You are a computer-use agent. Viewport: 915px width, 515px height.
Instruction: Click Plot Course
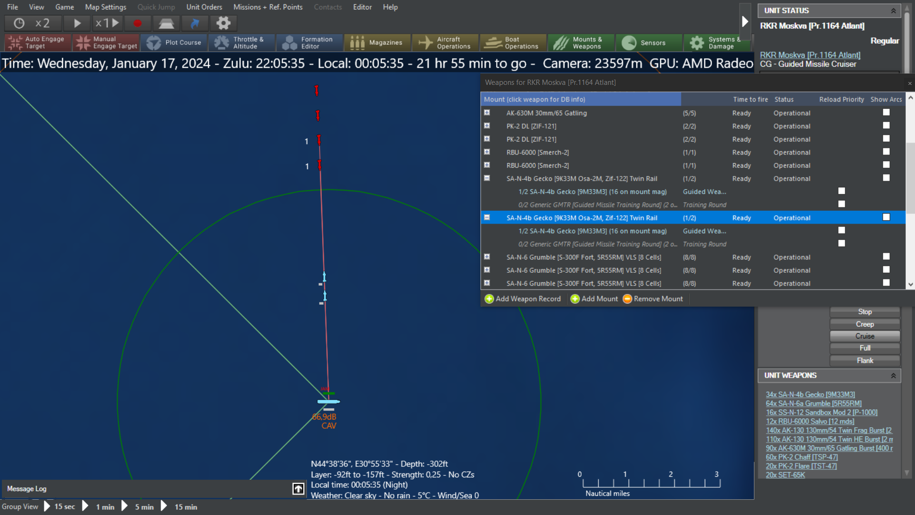[x=174, y=42]
